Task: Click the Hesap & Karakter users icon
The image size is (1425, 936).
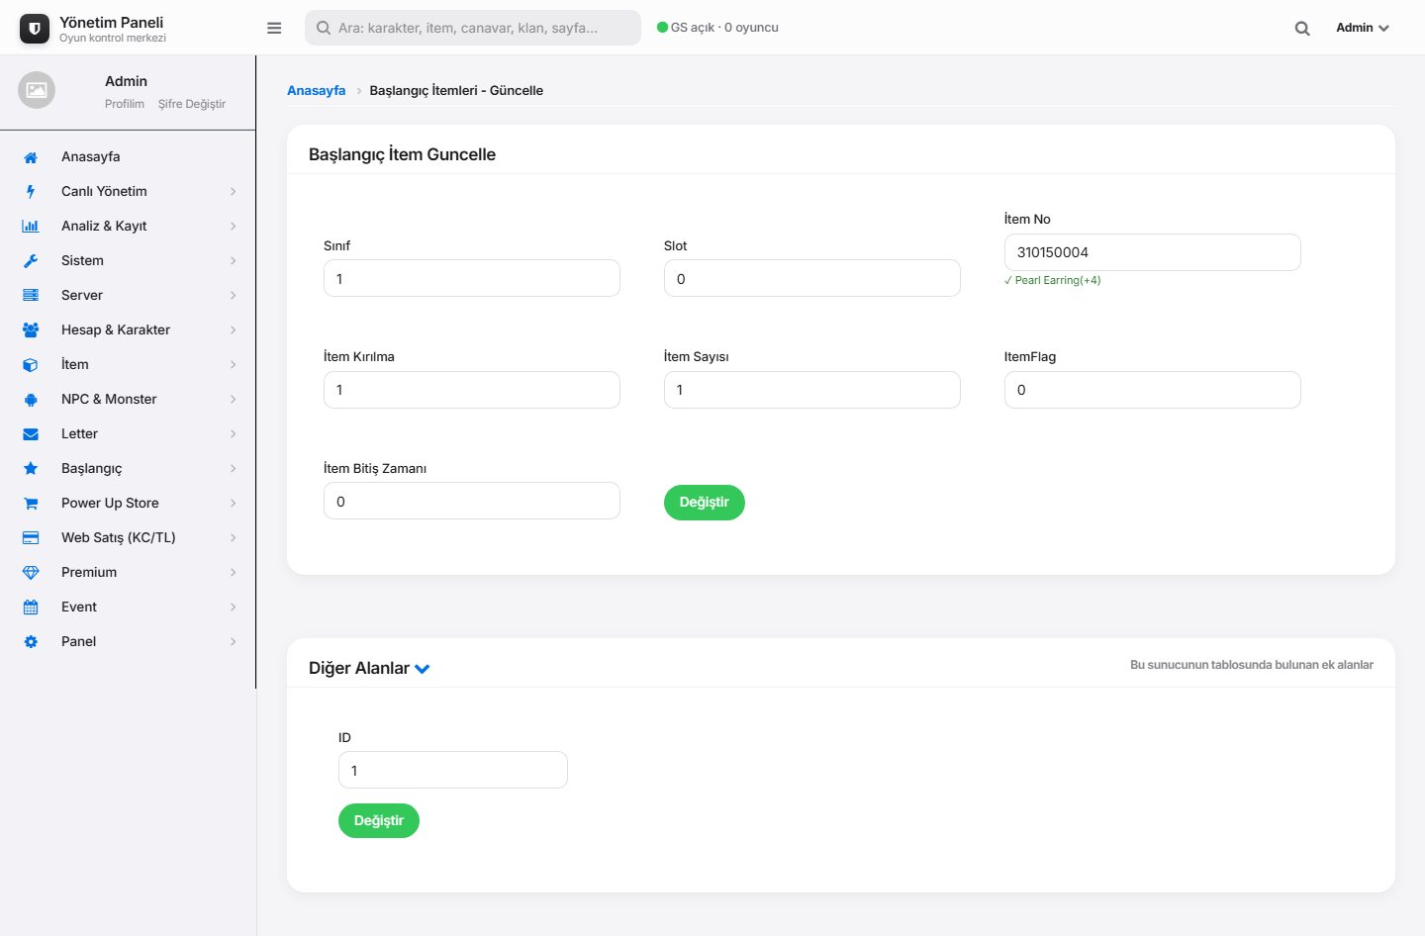Action: pos(31,330)
